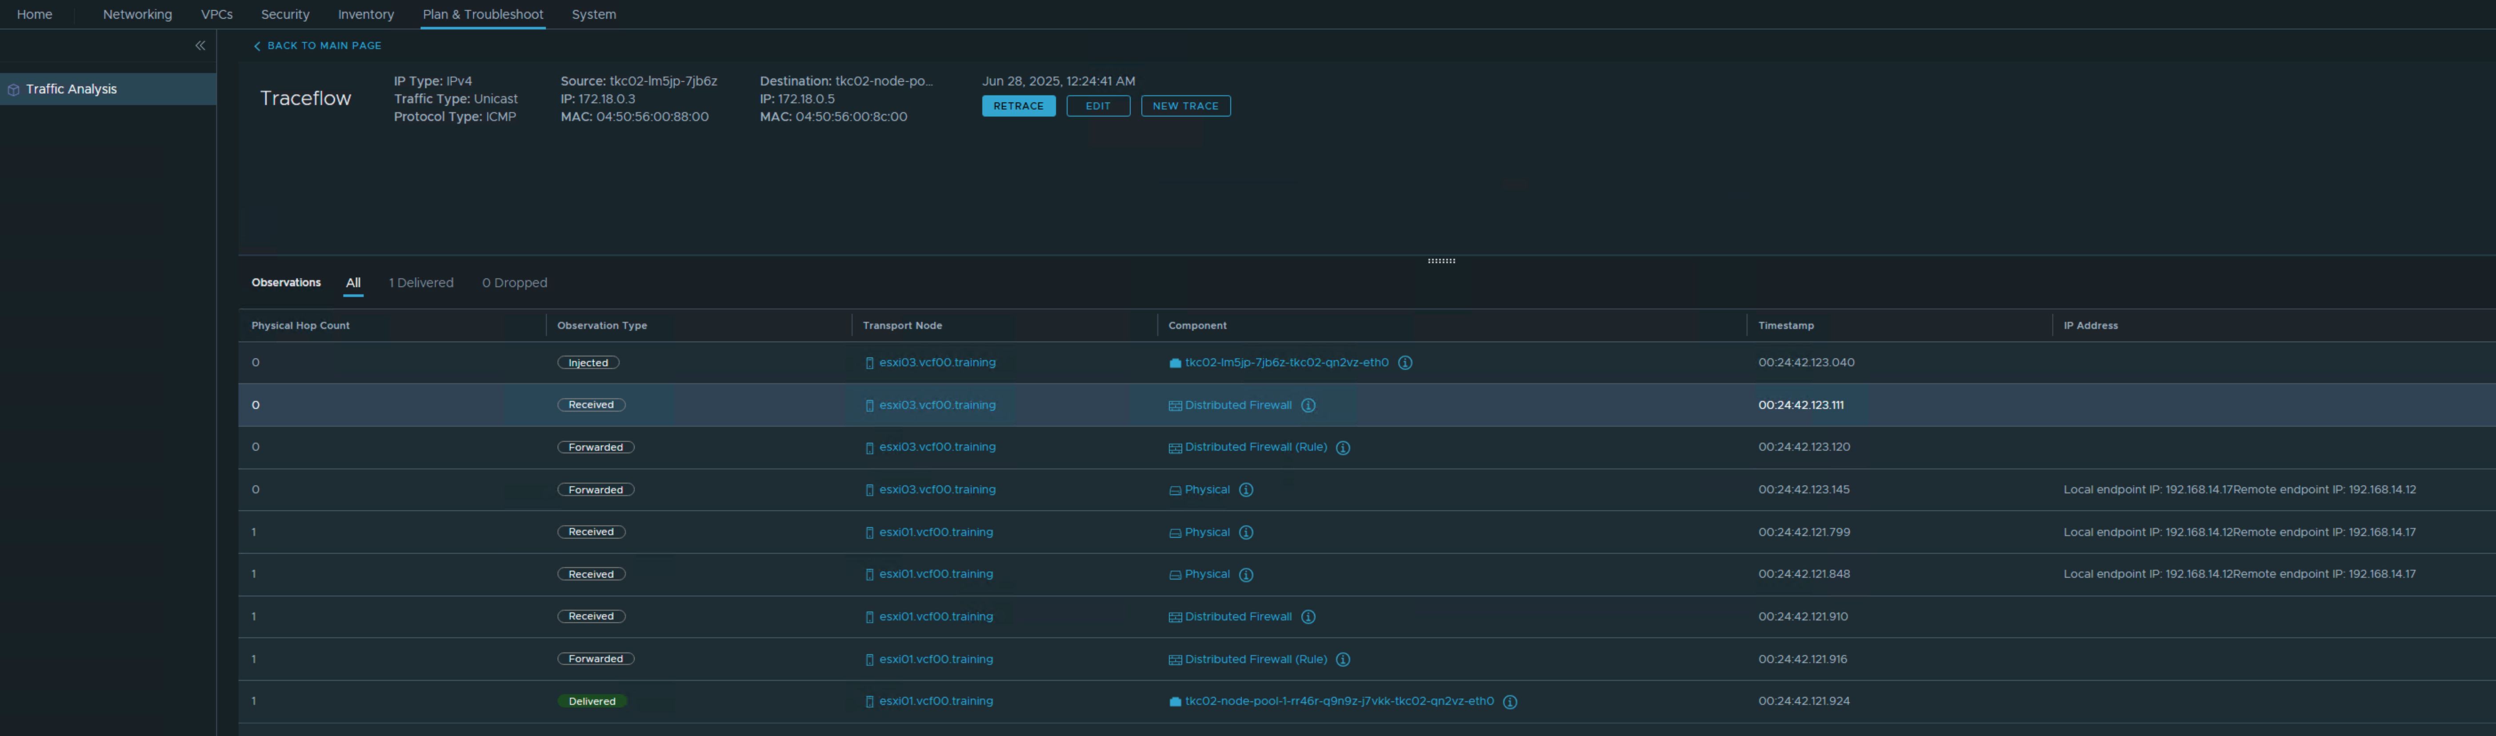
Task: Click the Source tkc02-lm5jp-7jb6z text
Action: 639,81
